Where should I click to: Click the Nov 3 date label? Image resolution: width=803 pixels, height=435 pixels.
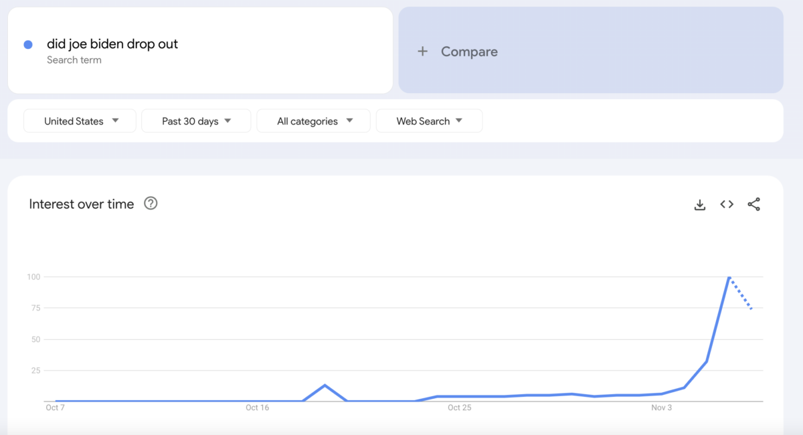coord(662,407)
